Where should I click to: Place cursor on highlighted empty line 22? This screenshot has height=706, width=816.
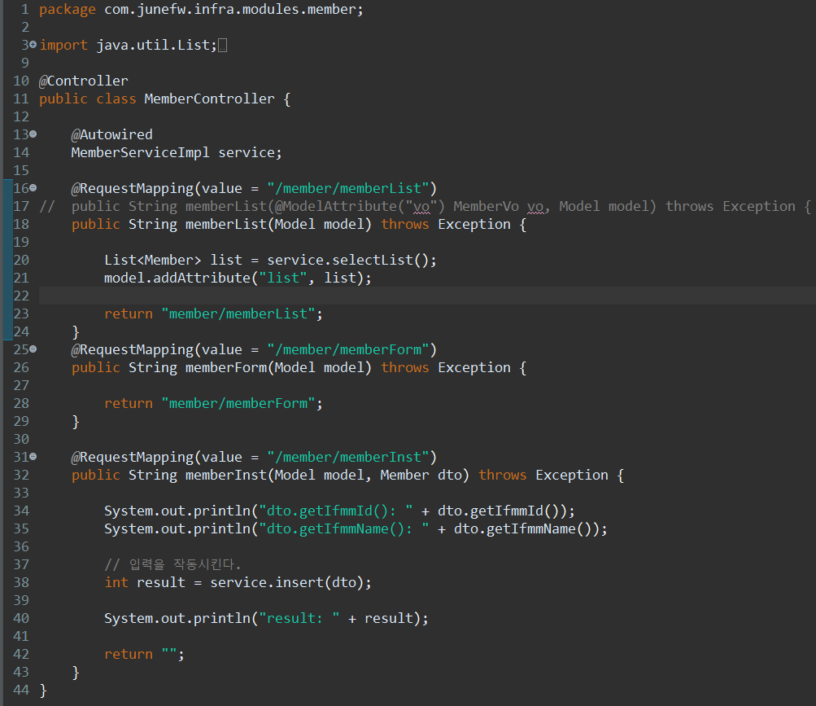427,296
